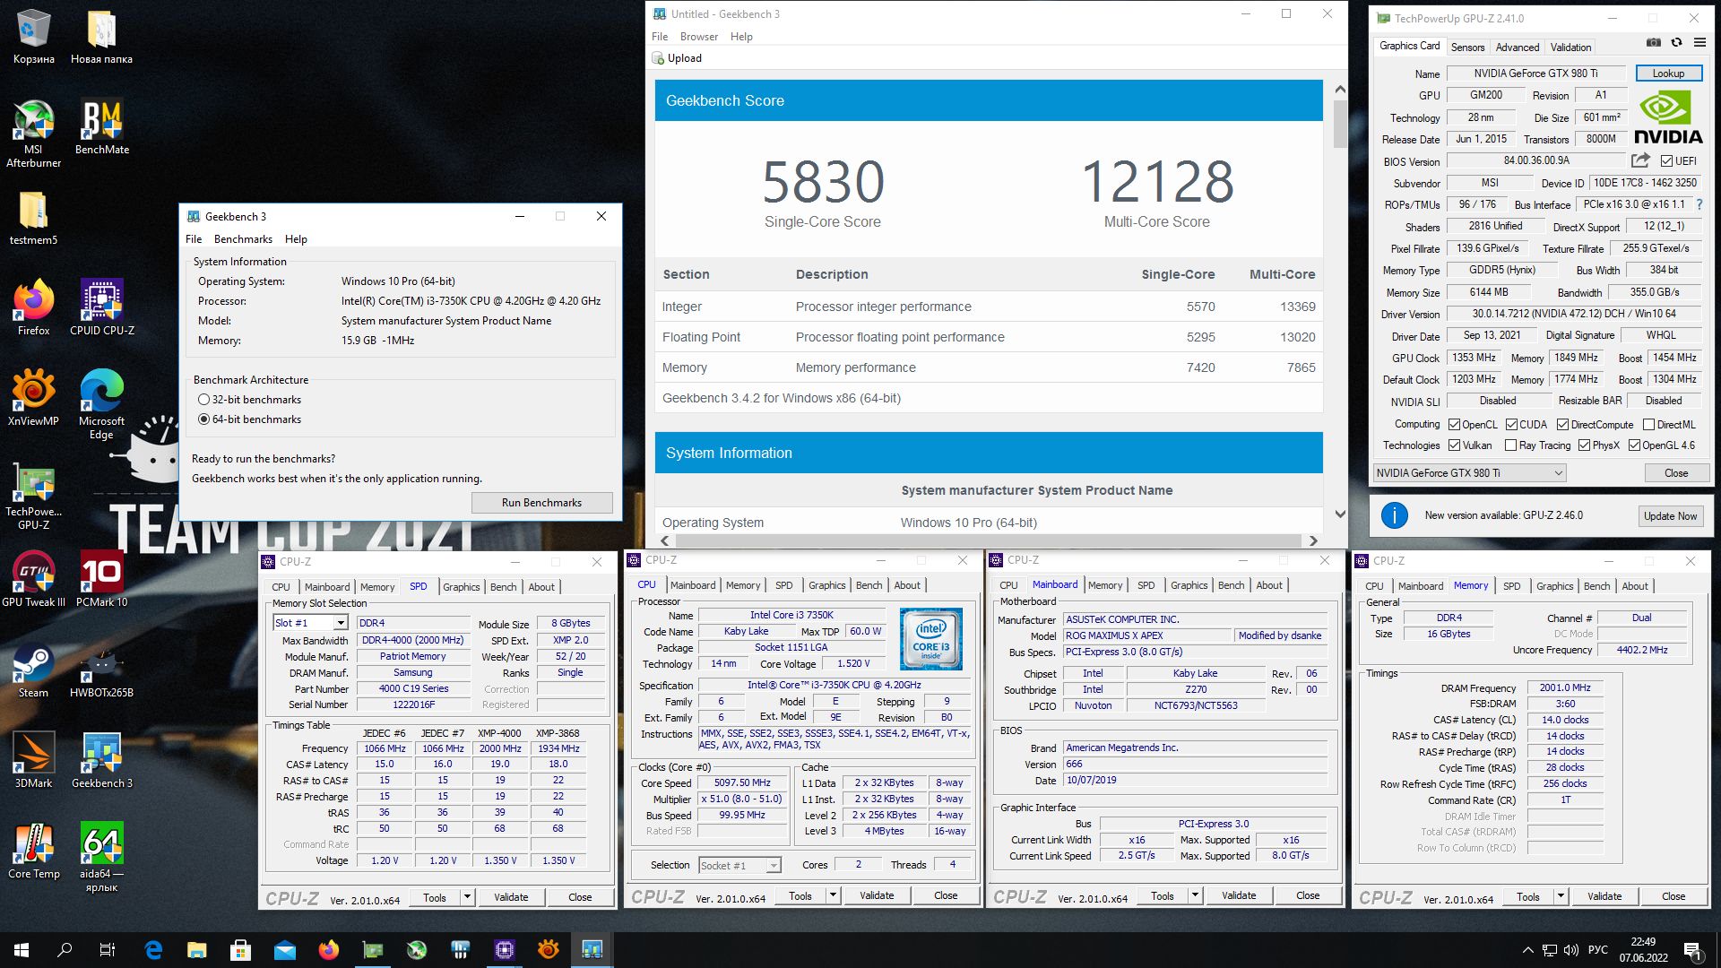Open the Recycle Bin (Корзина) desktop icon
Image resolution: width=1721 pixels, height=968 pixels.
[33, 37]
